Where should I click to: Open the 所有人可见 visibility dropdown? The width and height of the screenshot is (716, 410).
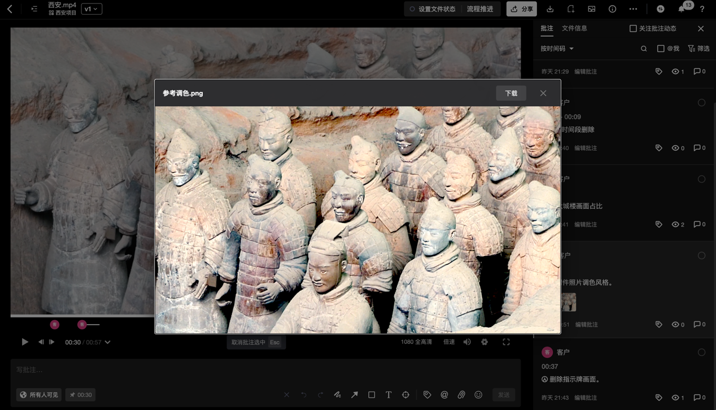(x=39, y=395)
